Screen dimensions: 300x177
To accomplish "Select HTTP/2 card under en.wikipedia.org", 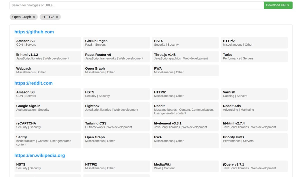I will pos(116,166).
